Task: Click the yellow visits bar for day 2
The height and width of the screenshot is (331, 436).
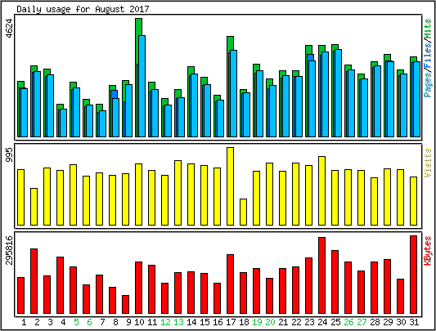Action: 34,207
